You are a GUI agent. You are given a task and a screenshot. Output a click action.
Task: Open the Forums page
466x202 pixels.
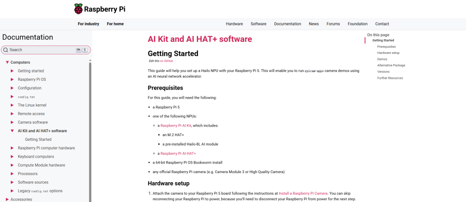(x=333, y=24)
